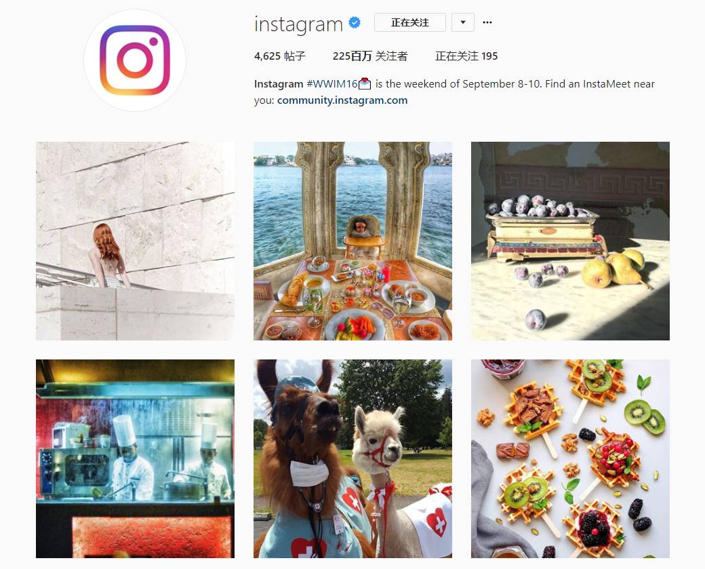Open the community.instagram.com link
This screenshot has width=705, height=569.
(x=342, y=100)
